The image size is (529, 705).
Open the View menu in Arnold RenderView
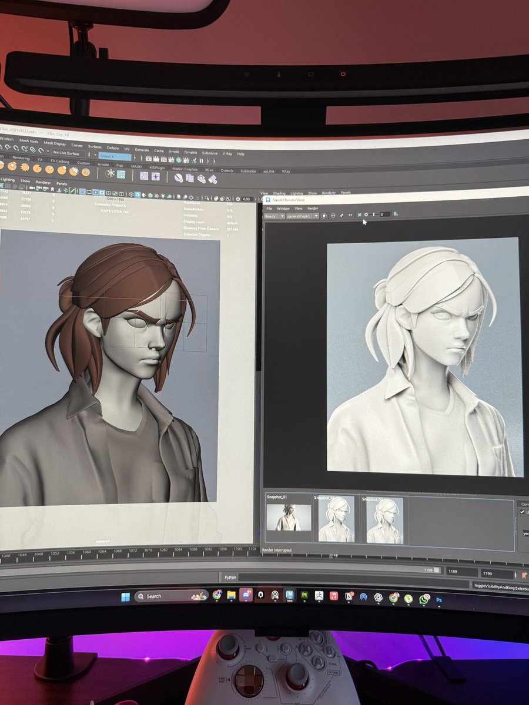pyautogui.click(x=298, y=209)
